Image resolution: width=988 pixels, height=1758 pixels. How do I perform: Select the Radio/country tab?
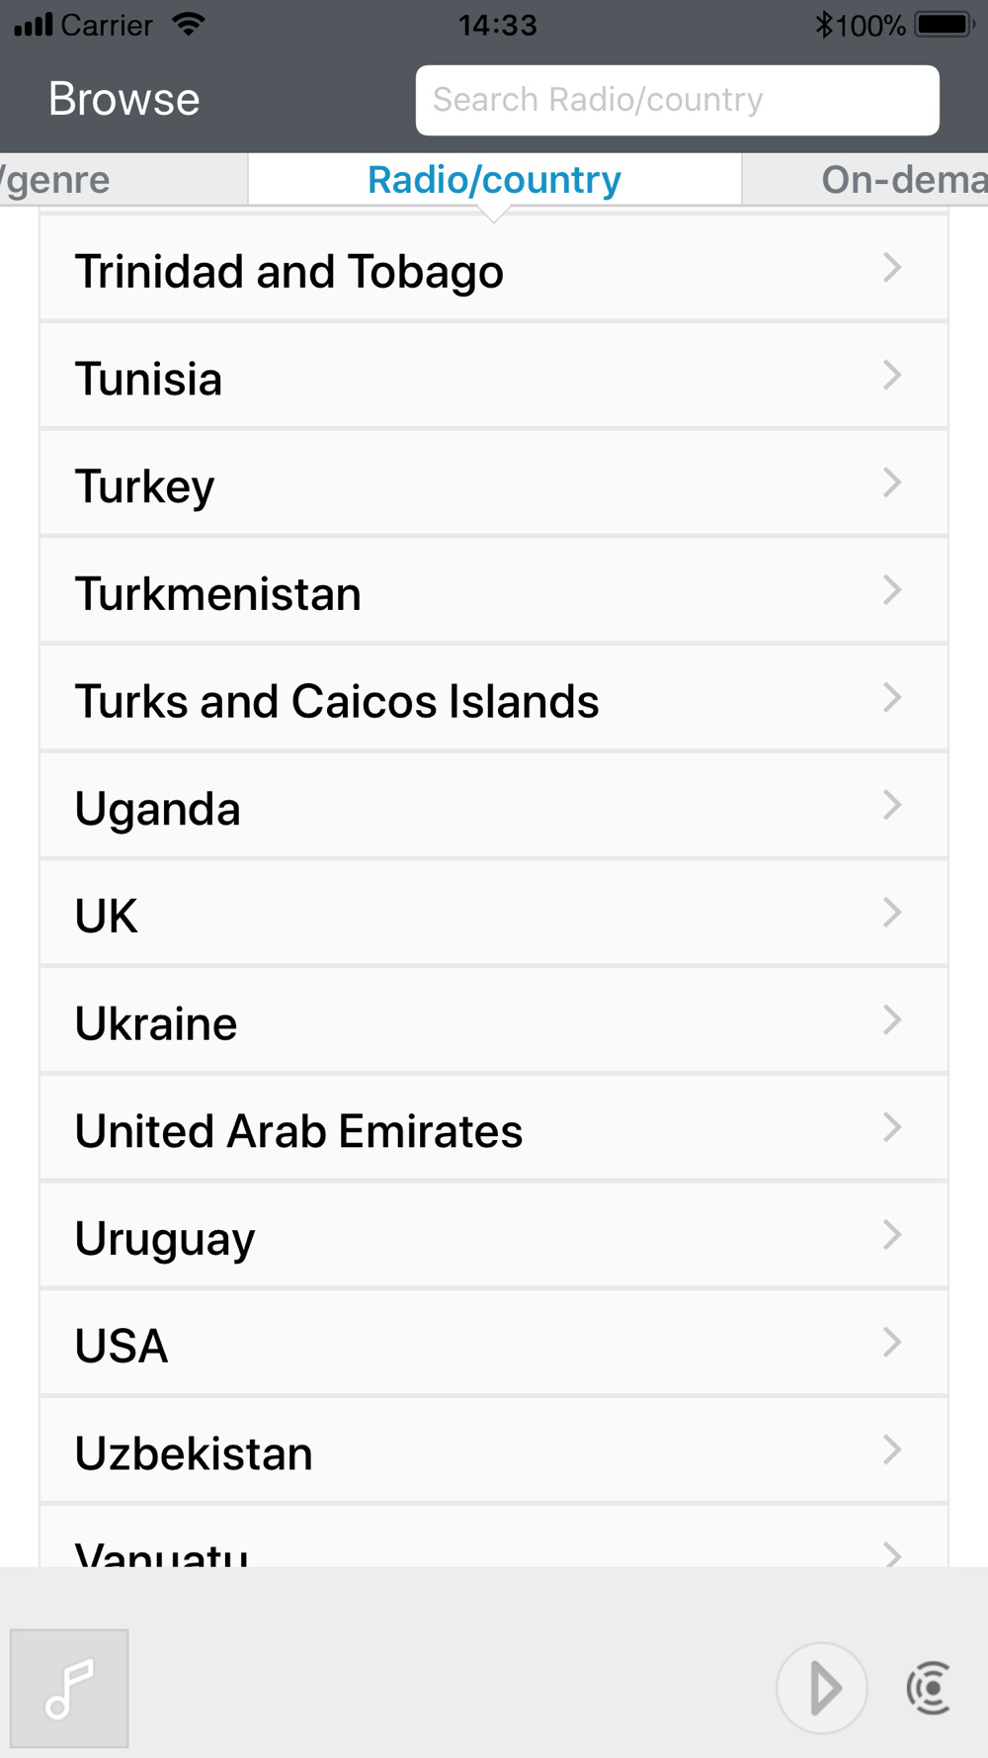494,179
